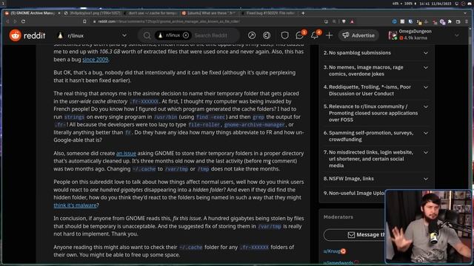This screenshot has width=474, height=266.
Task: Open the Reddit coins icon
Action: click(267, 35)
